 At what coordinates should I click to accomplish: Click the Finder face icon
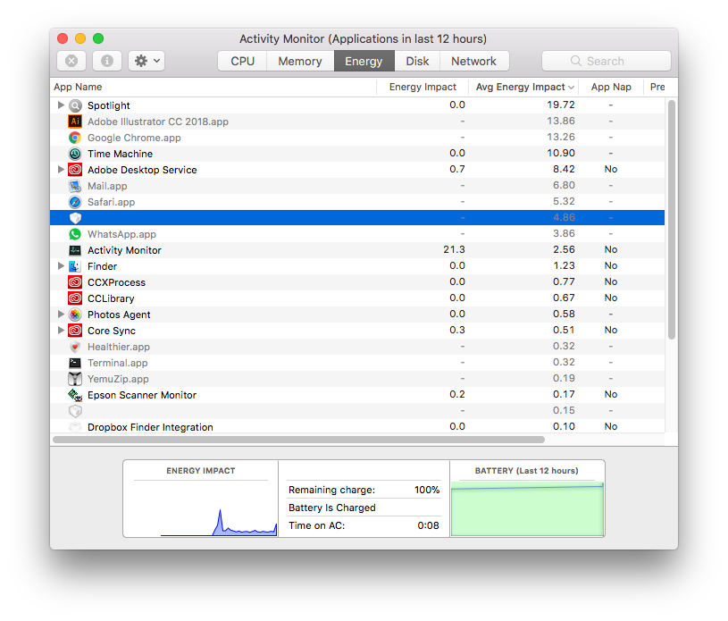tap(75, 266)
